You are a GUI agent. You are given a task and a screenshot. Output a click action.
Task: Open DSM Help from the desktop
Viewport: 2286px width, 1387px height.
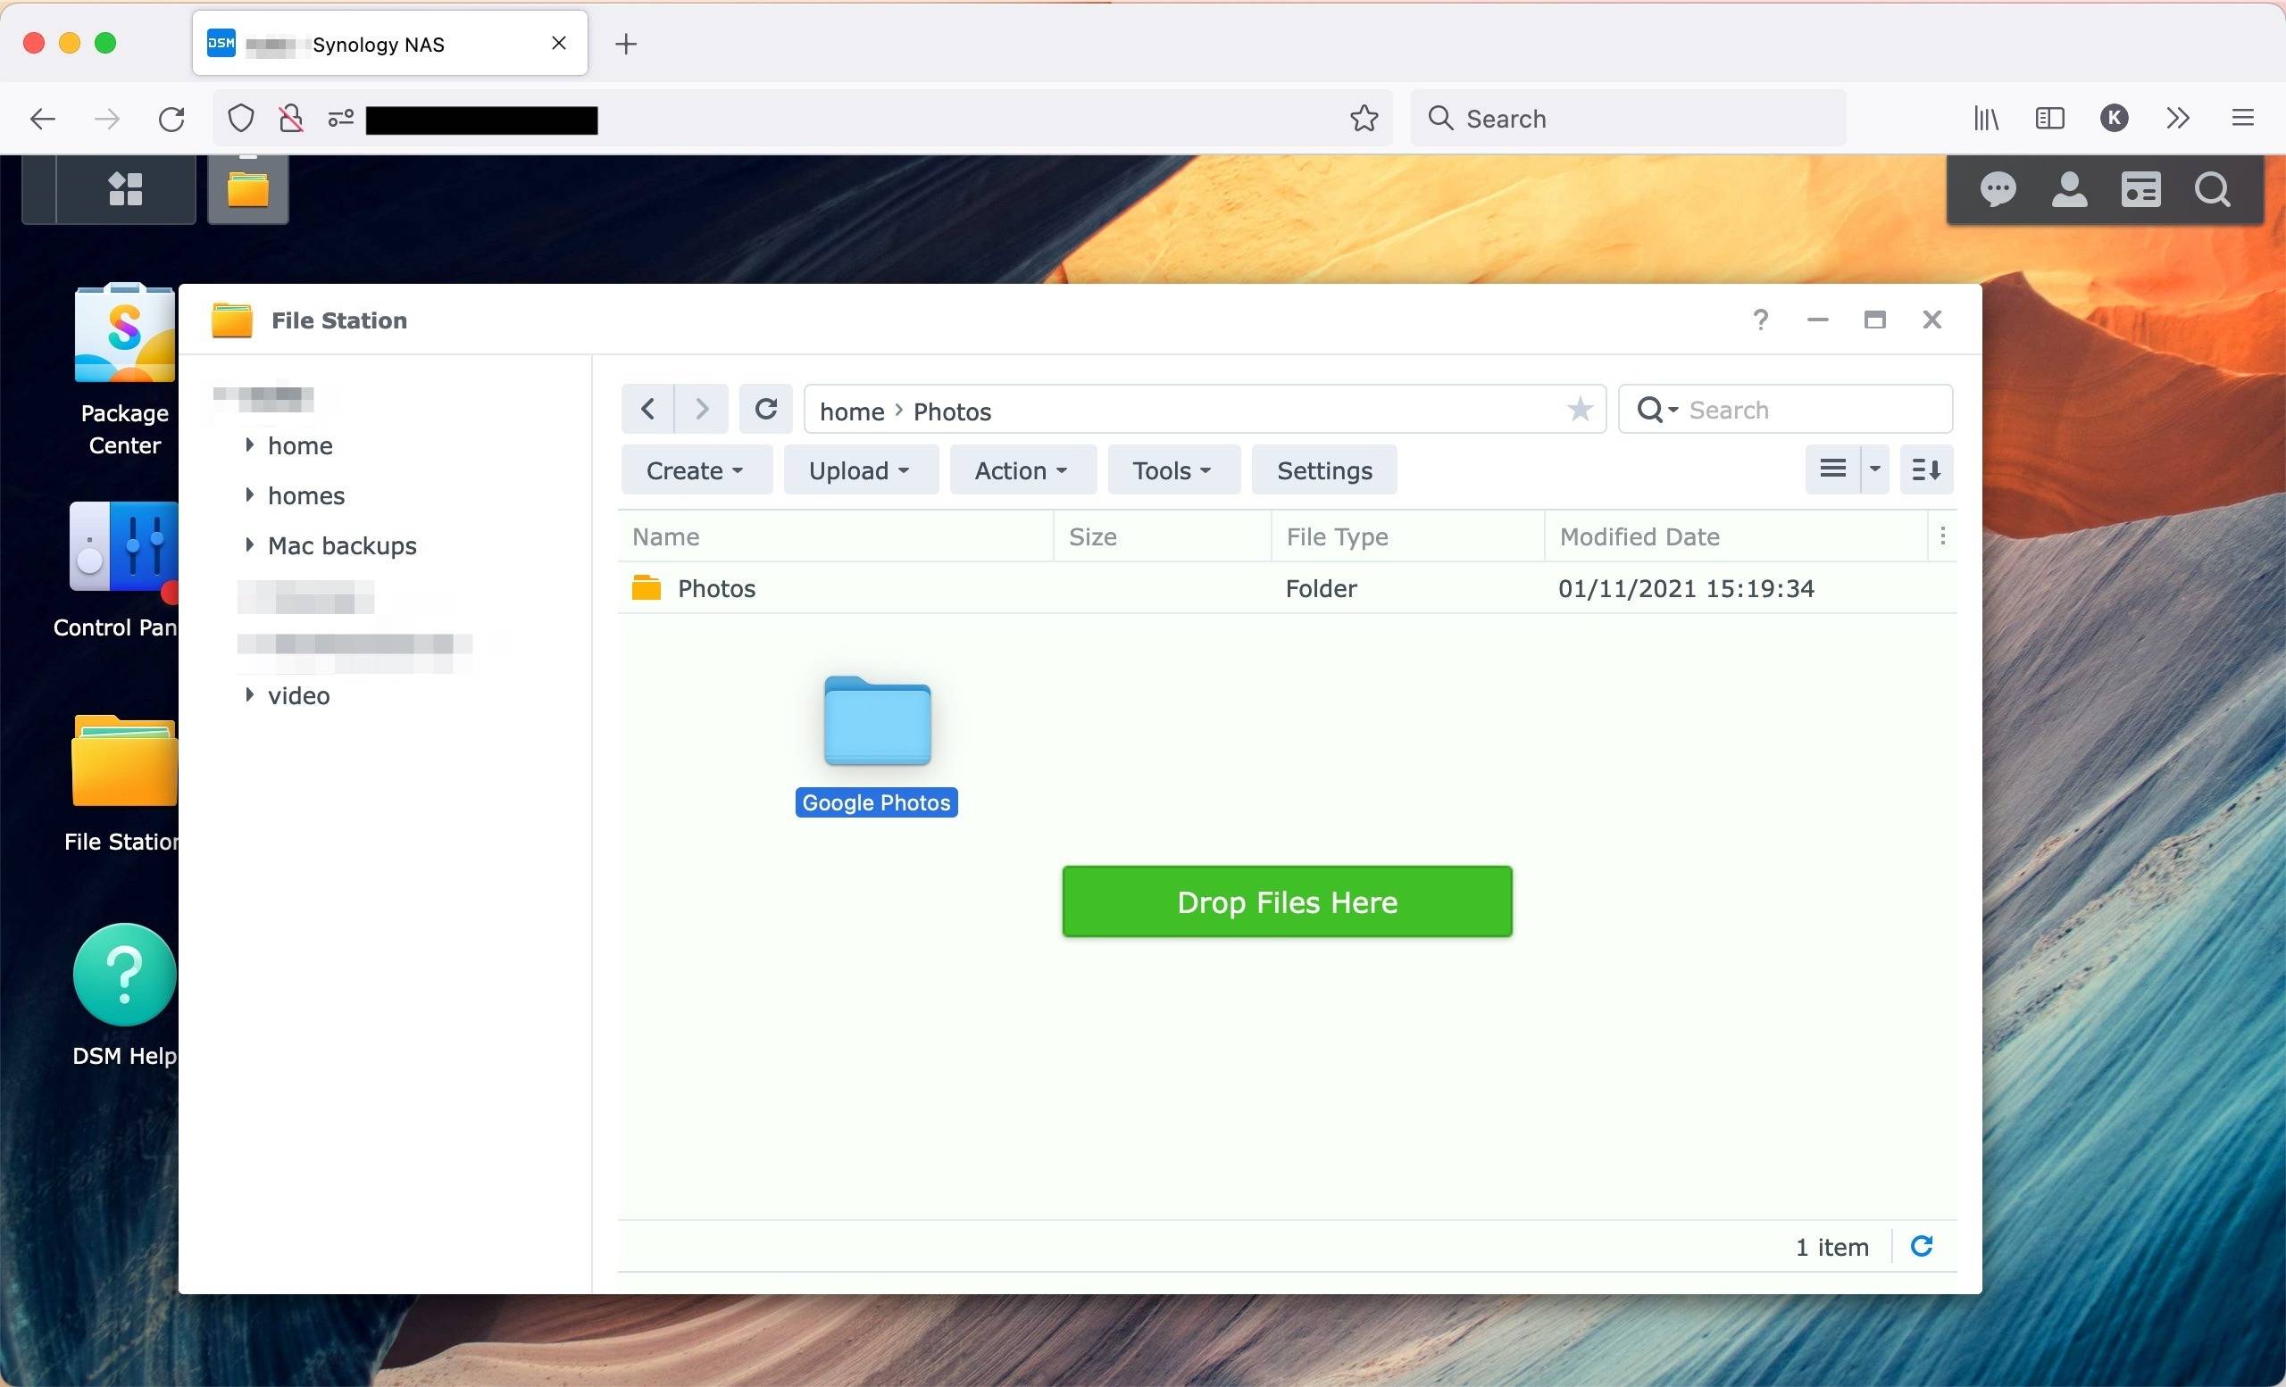click(122, 975)
